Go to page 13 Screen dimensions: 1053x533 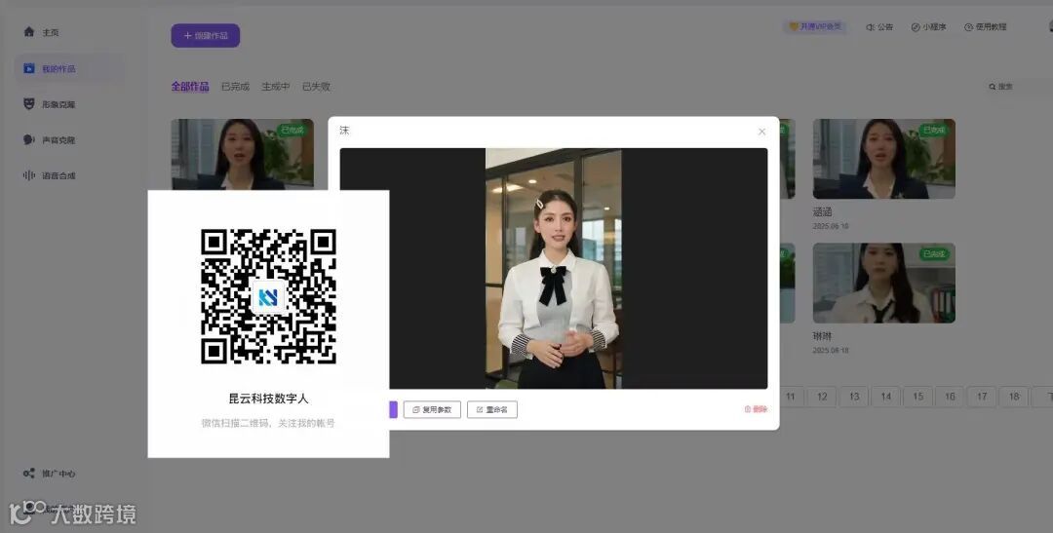[x=854, y=397]
